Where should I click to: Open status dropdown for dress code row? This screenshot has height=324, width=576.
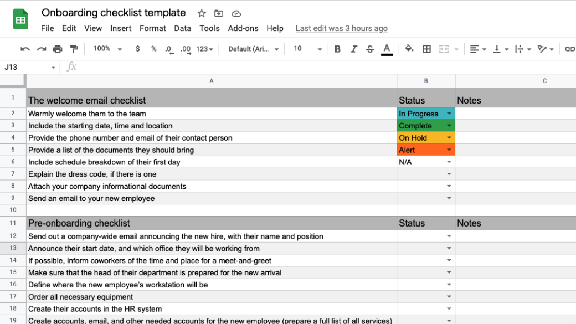[x=449, y=174]
